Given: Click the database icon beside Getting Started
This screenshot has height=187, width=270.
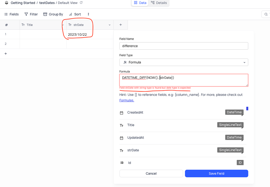Looking at the screenshot, I should click(x=7, y=3).
